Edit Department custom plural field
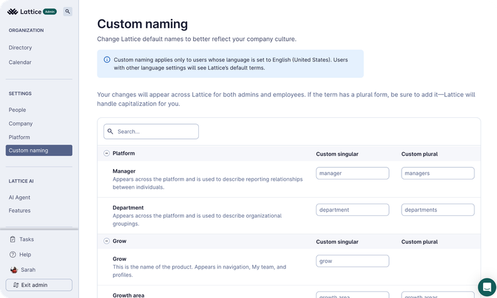Screen dimensions: 497x298 click(x=438, y=210)
